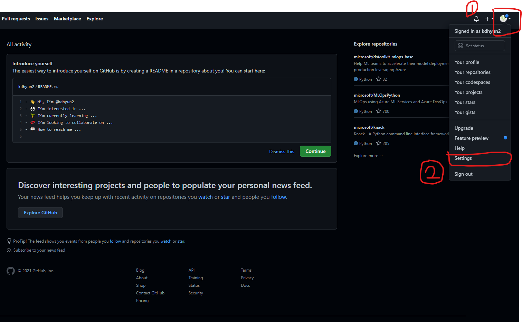Open Terms footer link
Screen dimensions: 522x322
pyautogui.click(x=246, y=270)
